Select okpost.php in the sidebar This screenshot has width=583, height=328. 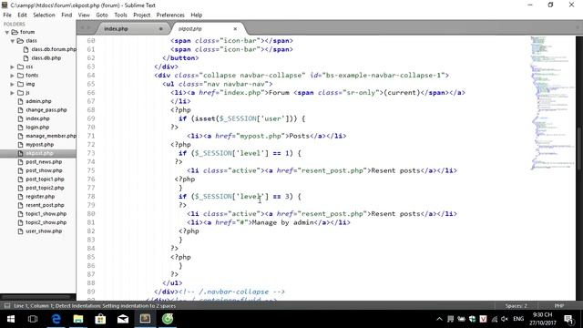point(39,153)
